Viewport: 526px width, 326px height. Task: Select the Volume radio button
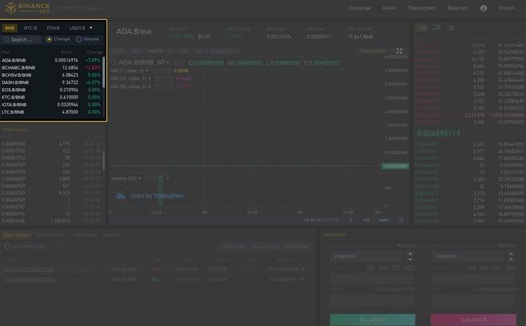click(x=78, y=39)
